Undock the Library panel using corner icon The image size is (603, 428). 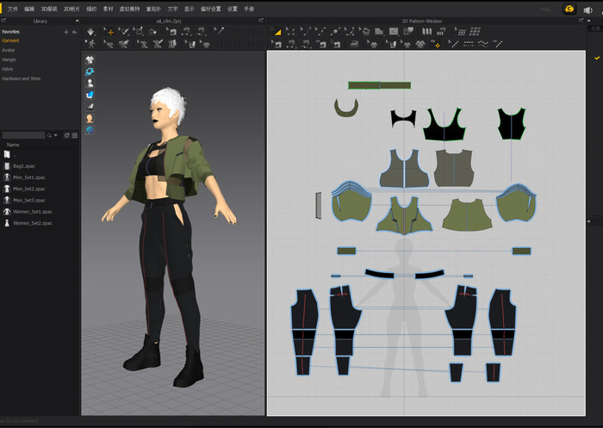[x=4, y=20]
